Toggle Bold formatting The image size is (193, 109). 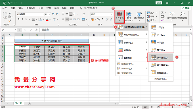tap(19, 20)
